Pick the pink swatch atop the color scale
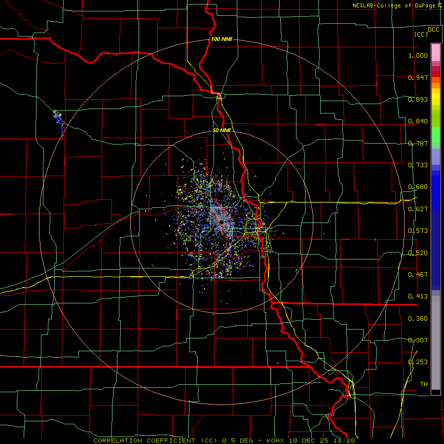 [x=436, y=52]
